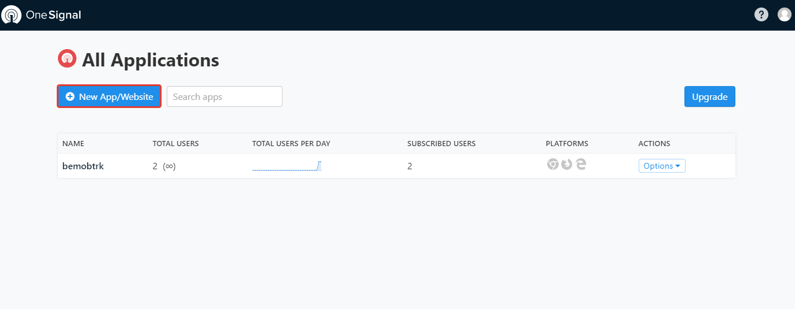Click the Total Users Per Day header
This screenshot has width=795, height=309.
pos(291,144)
